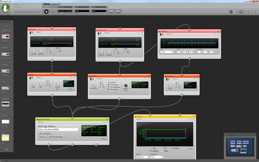Toggle on/off switch of Ramp component
The height and width of the screenshot is (162, 259).
click(30, 78)
